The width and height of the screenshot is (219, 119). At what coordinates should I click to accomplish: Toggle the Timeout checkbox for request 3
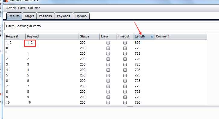point(125,64)
